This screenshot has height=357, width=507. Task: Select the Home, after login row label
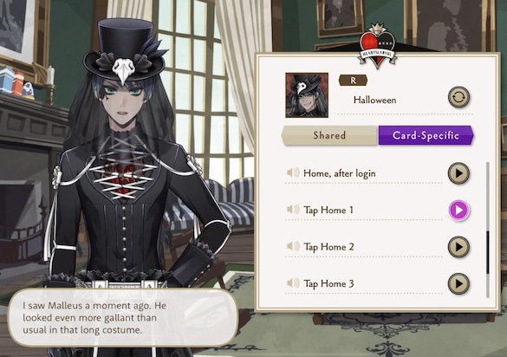click(340, 173)
